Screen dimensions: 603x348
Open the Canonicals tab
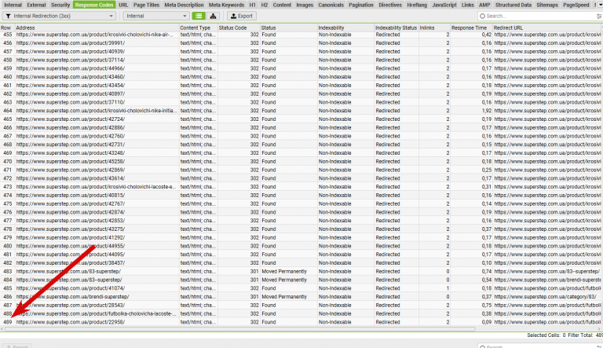coord(331,5)
